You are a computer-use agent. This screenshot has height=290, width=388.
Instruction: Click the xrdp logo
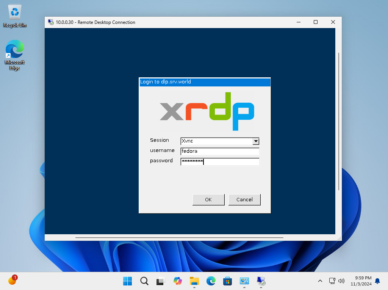coord(207,111)
